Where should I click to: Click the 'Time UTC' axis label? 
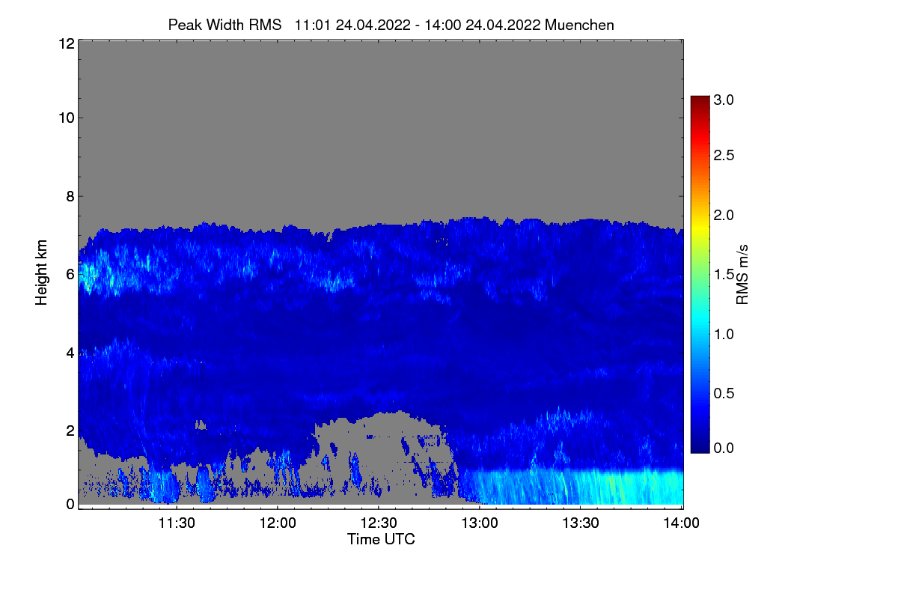click(x=381, y=539)
